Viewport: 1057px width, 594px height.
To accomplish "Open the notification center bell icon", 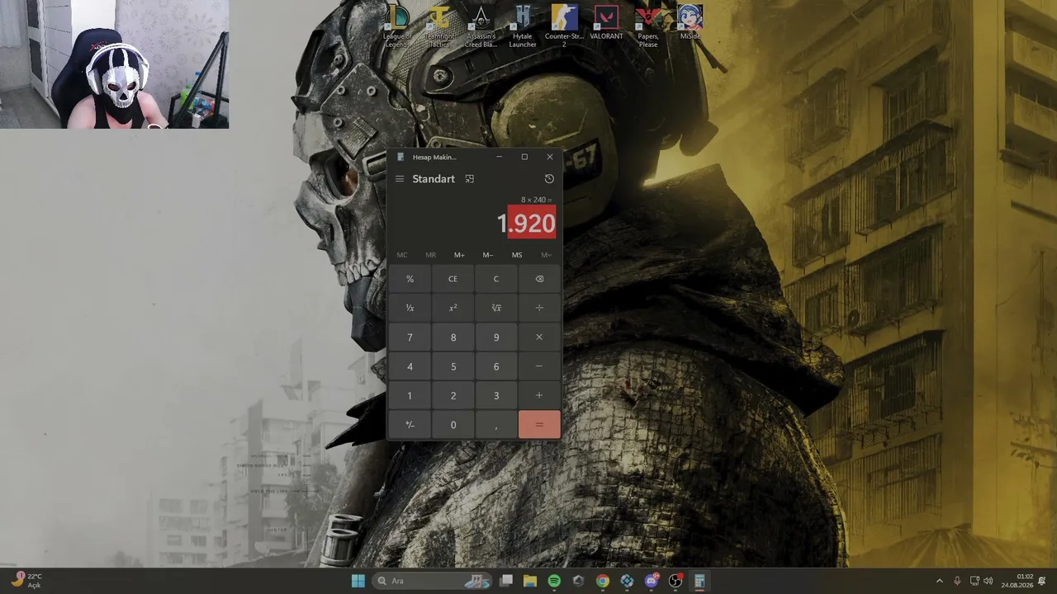I will coord(1043,581).
